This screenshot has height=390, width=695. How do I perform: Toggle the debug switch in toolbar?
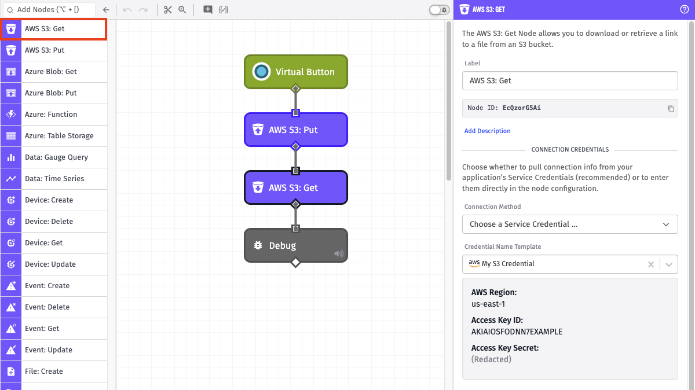[438, 10]
